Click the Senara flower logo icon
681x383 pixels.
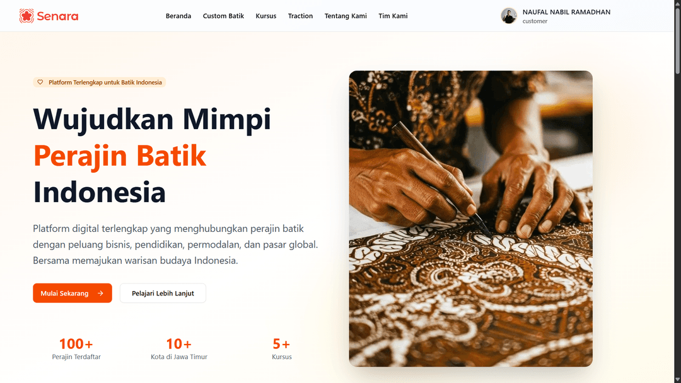pos(26,16)
